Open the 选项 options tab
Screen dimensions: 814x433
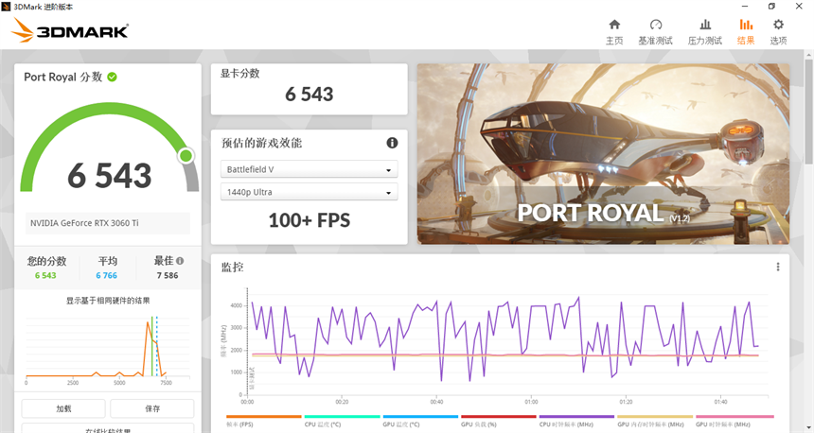[778, 32]
